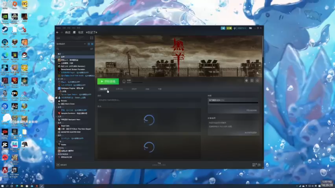View my achievements link in achievements panel

coord(252,110)
